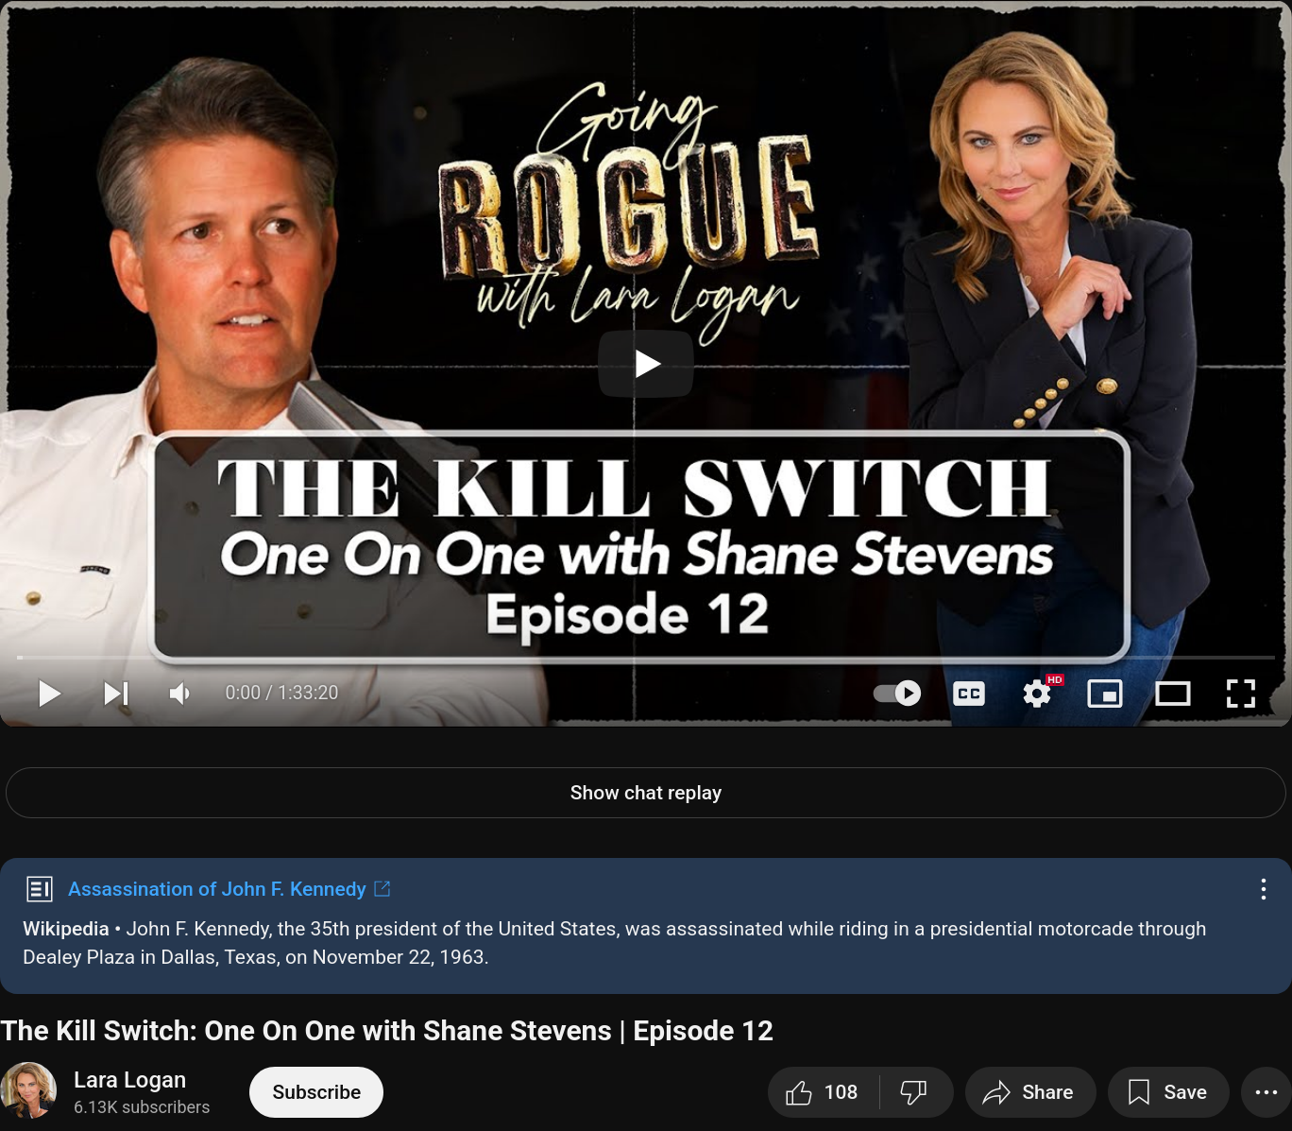Click the video title The Kill Switch

pos(387,1031)
